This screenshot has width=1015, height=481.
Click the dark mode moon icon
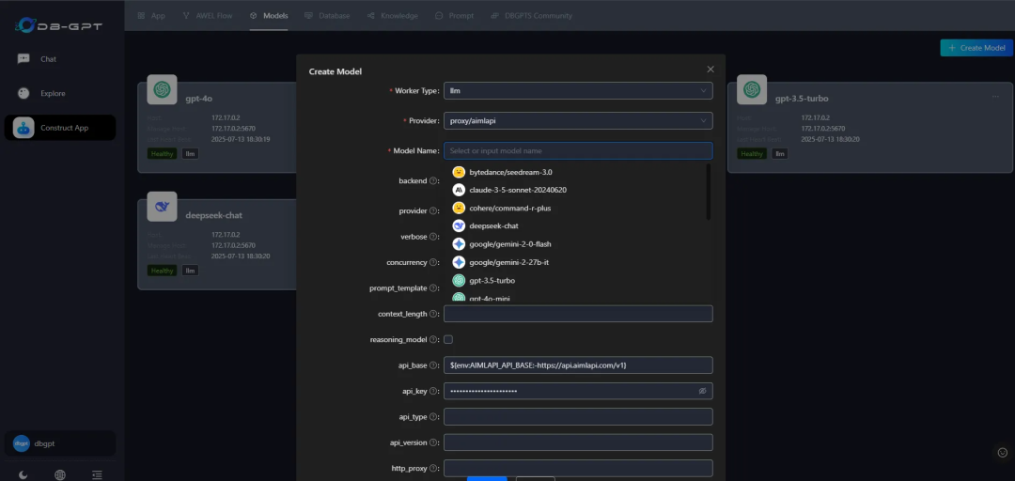[x=23, y=474]
